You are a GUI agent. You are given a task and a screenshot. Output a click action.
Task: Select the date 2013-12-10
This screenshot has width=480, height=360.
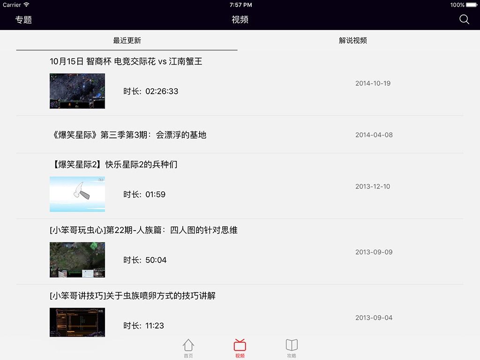pyautogui.click(x=373, y=187)
